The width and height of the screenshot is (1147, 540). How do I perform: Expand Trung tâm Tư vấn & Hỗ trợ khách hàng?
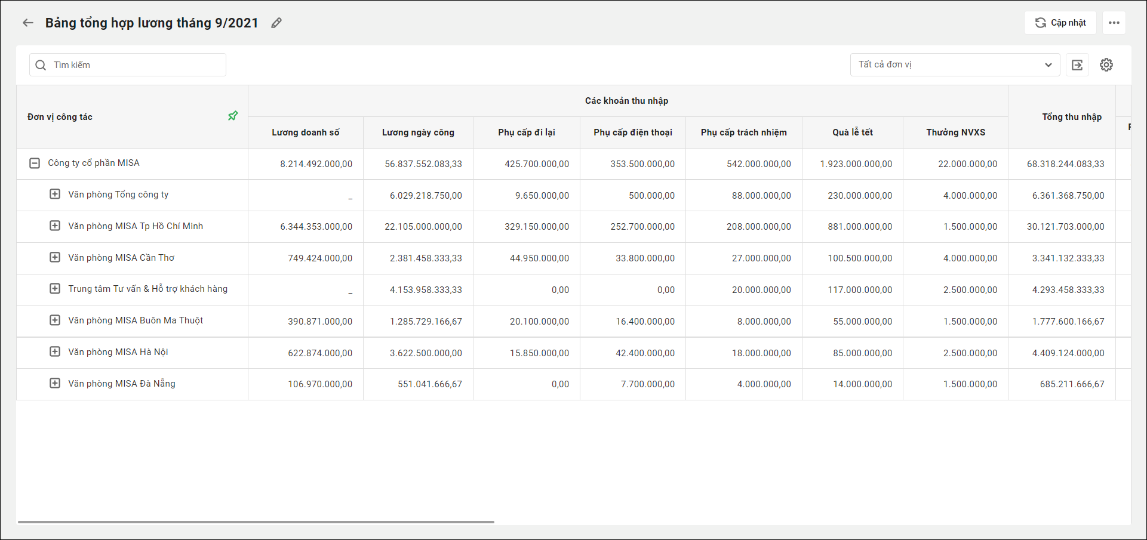[55, 289]
